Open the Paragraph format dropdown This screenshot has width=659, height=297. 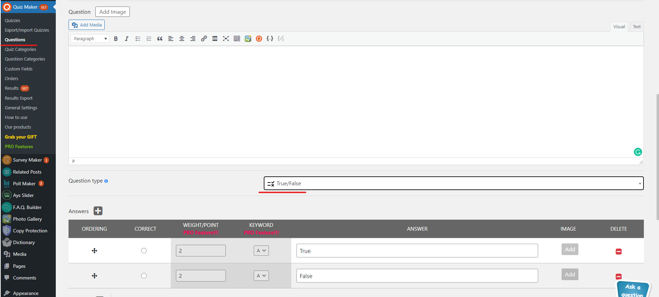[90, 38]
